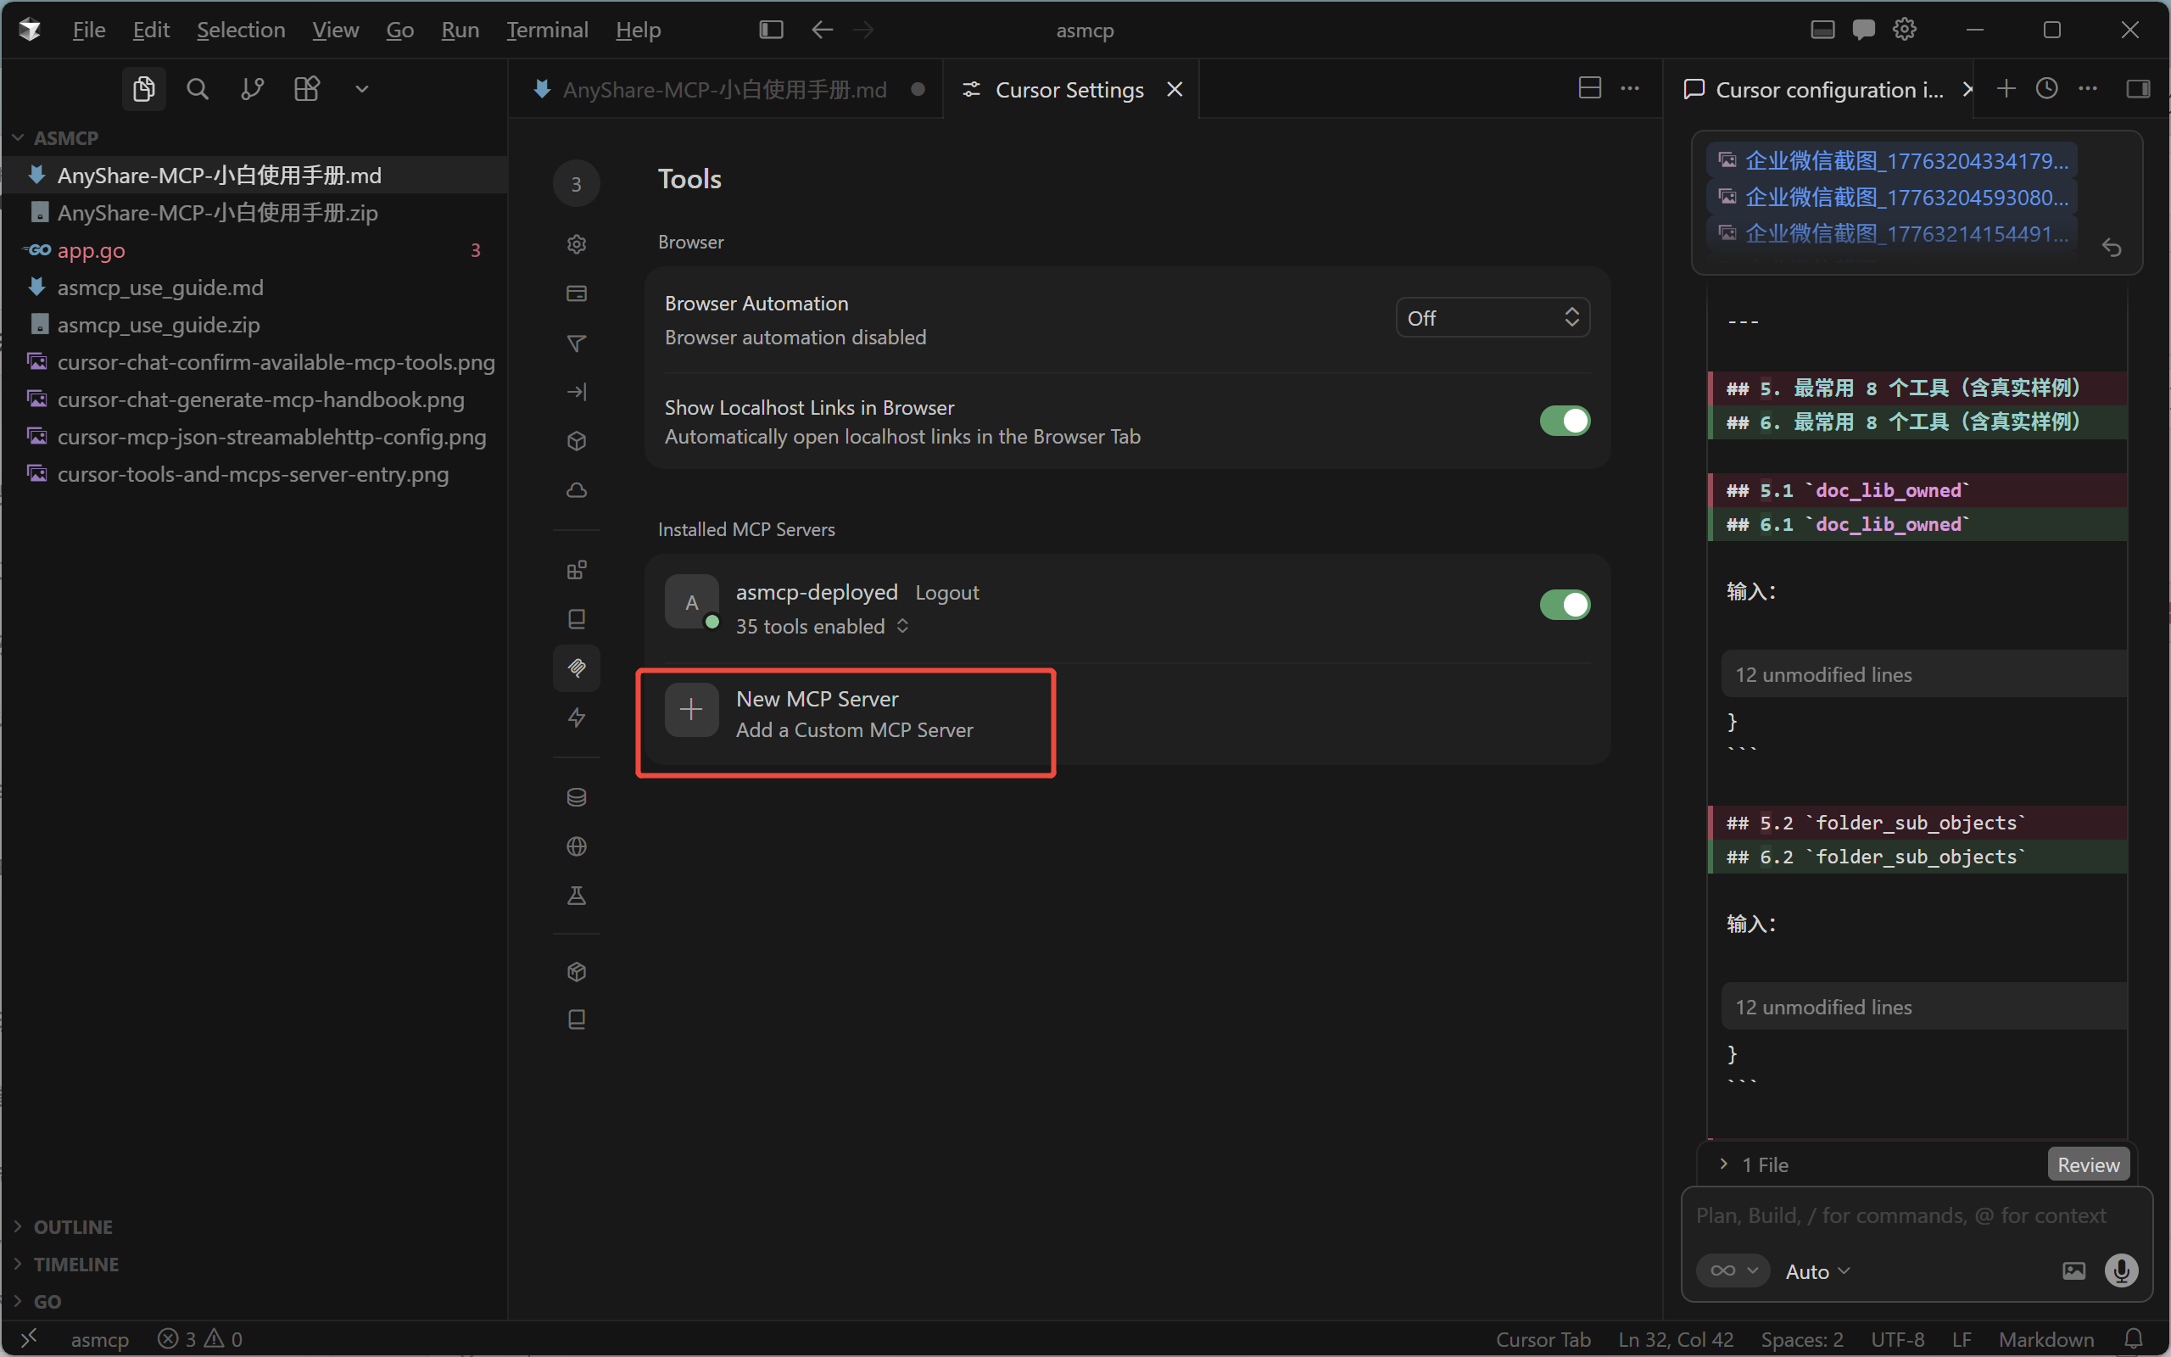Image resolution: width=2171 pixels, height=1357 pixels.
Task: Open General settings gear in settings sidebar
Action: 577,244
